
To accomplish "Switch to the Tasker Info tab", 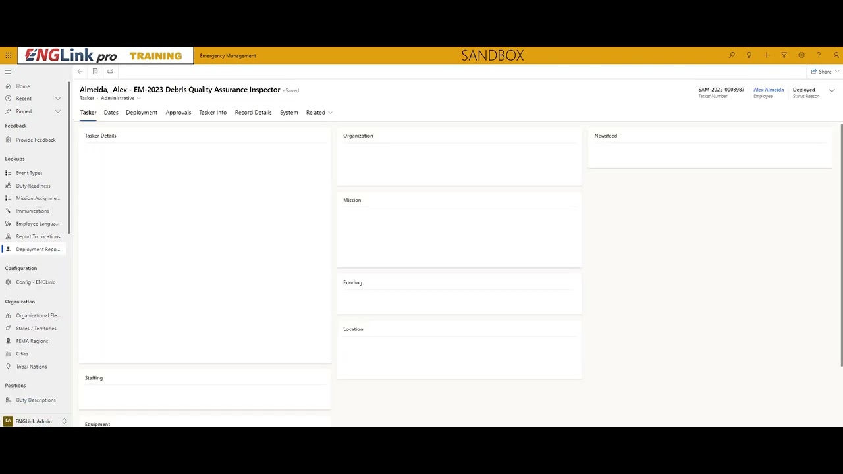I will pyautogui.click(x=213, y=113).
